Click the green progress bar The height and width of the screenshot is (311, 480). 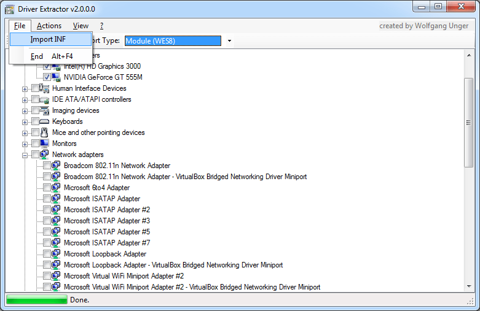pyautogui.click(x=37, y=300)
